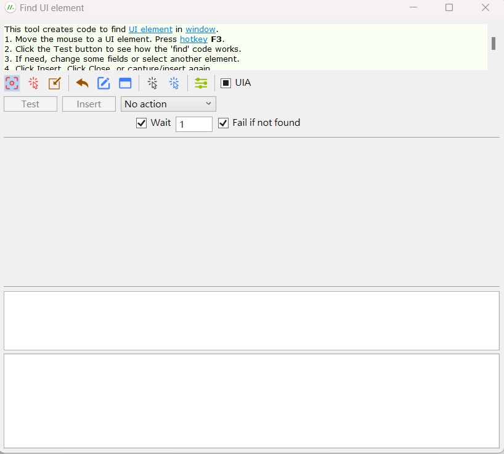The width and height of the screenshot is (504, 454).
Task: Open the UI element link
Action: coord(151,29)
